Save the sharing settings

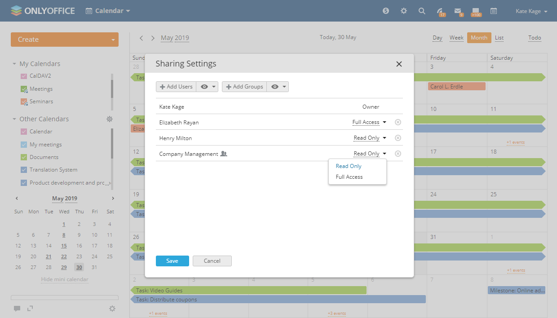172,261
